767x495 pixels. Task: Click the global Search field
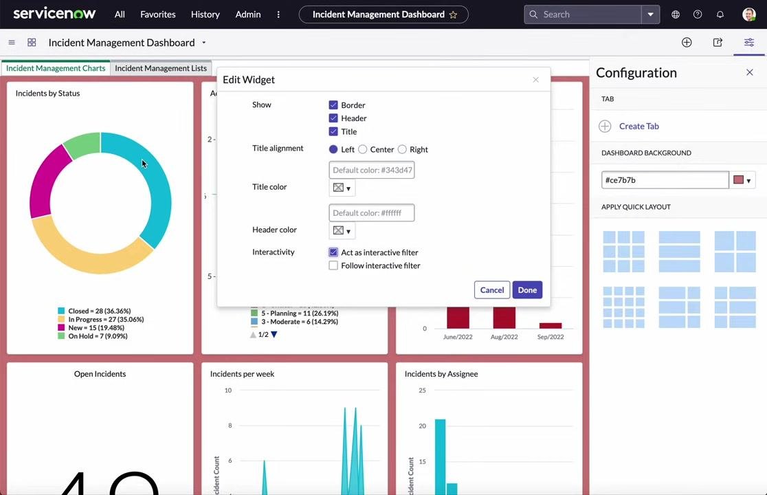[x=583, y=14]
